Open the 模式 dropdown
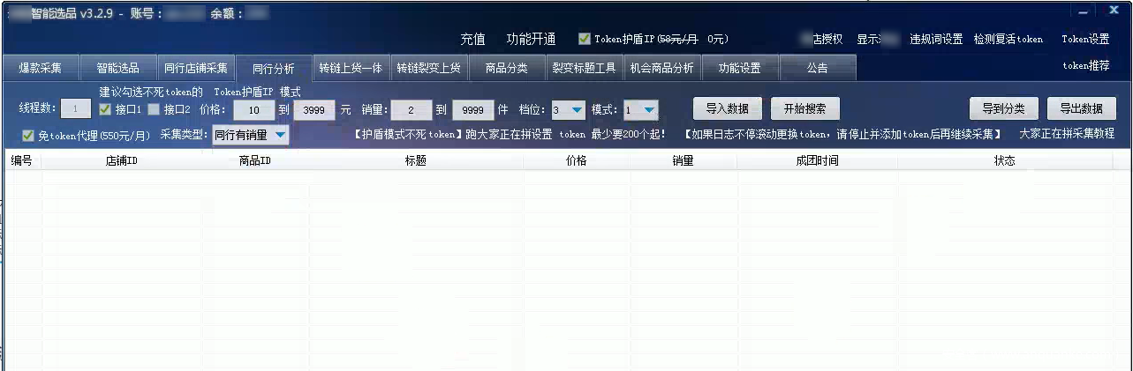The width and height of the screenshot is (1133, 371). [x=649, y=109]
